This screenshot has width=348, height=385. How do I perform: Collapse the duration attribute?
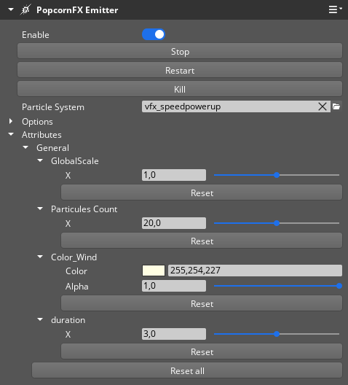[x=40, y=319]
